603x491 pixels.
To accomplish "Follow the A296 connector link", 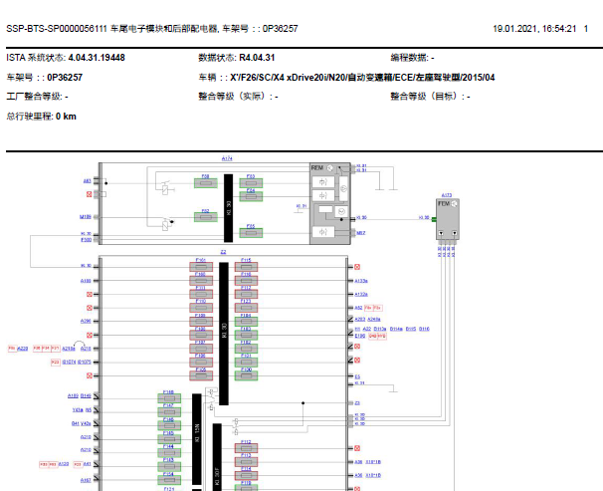I will (86, 321).
